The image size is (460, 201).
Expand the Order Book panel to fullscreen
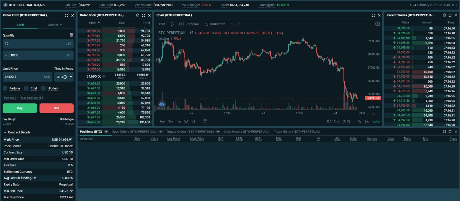(143, 15)
